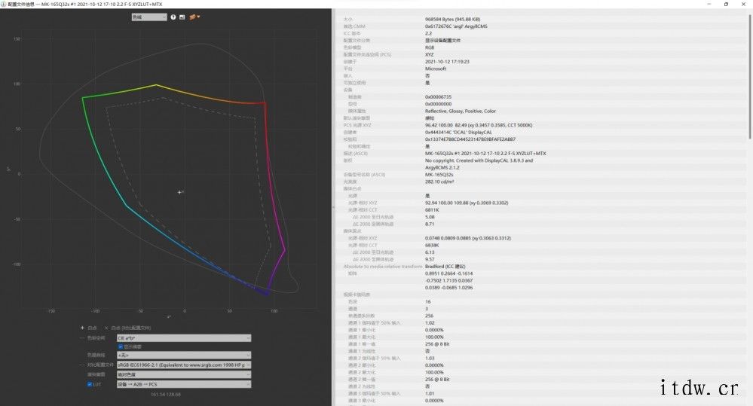Viewport: 753px width, 406px height.
Task: Select the "0x6172676C 'argl' ArgyllCMS" value
Action: click(x=456, y=26)
